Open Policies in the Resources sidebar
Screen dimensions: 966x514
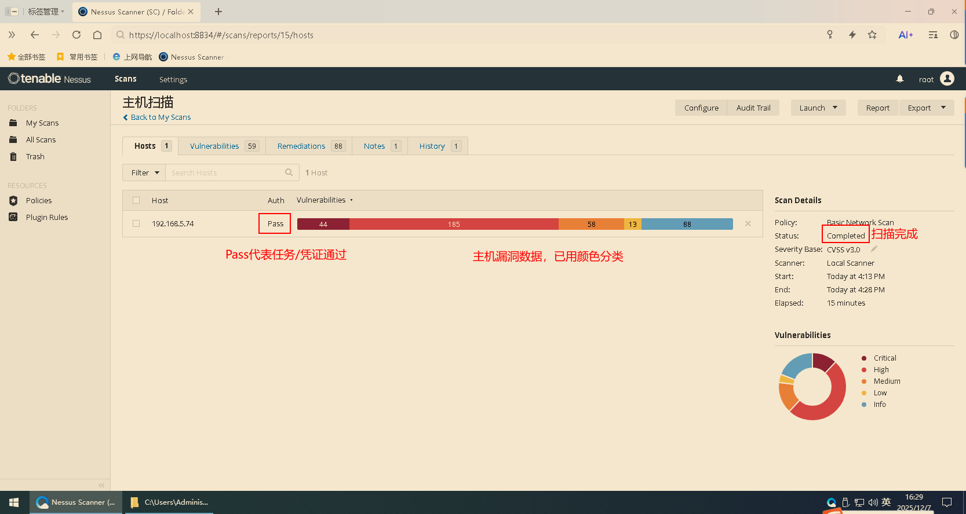(38, 201)
